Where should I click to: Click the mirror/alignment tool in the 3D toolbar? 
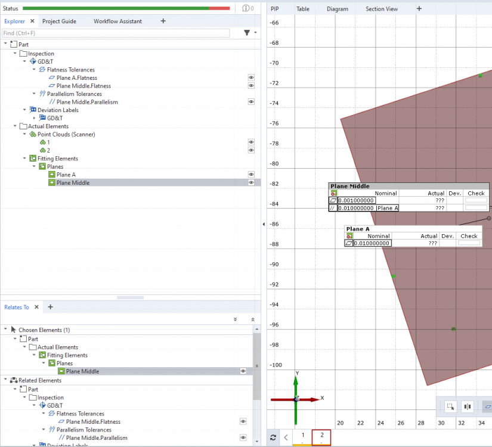(x=468, y=406)
